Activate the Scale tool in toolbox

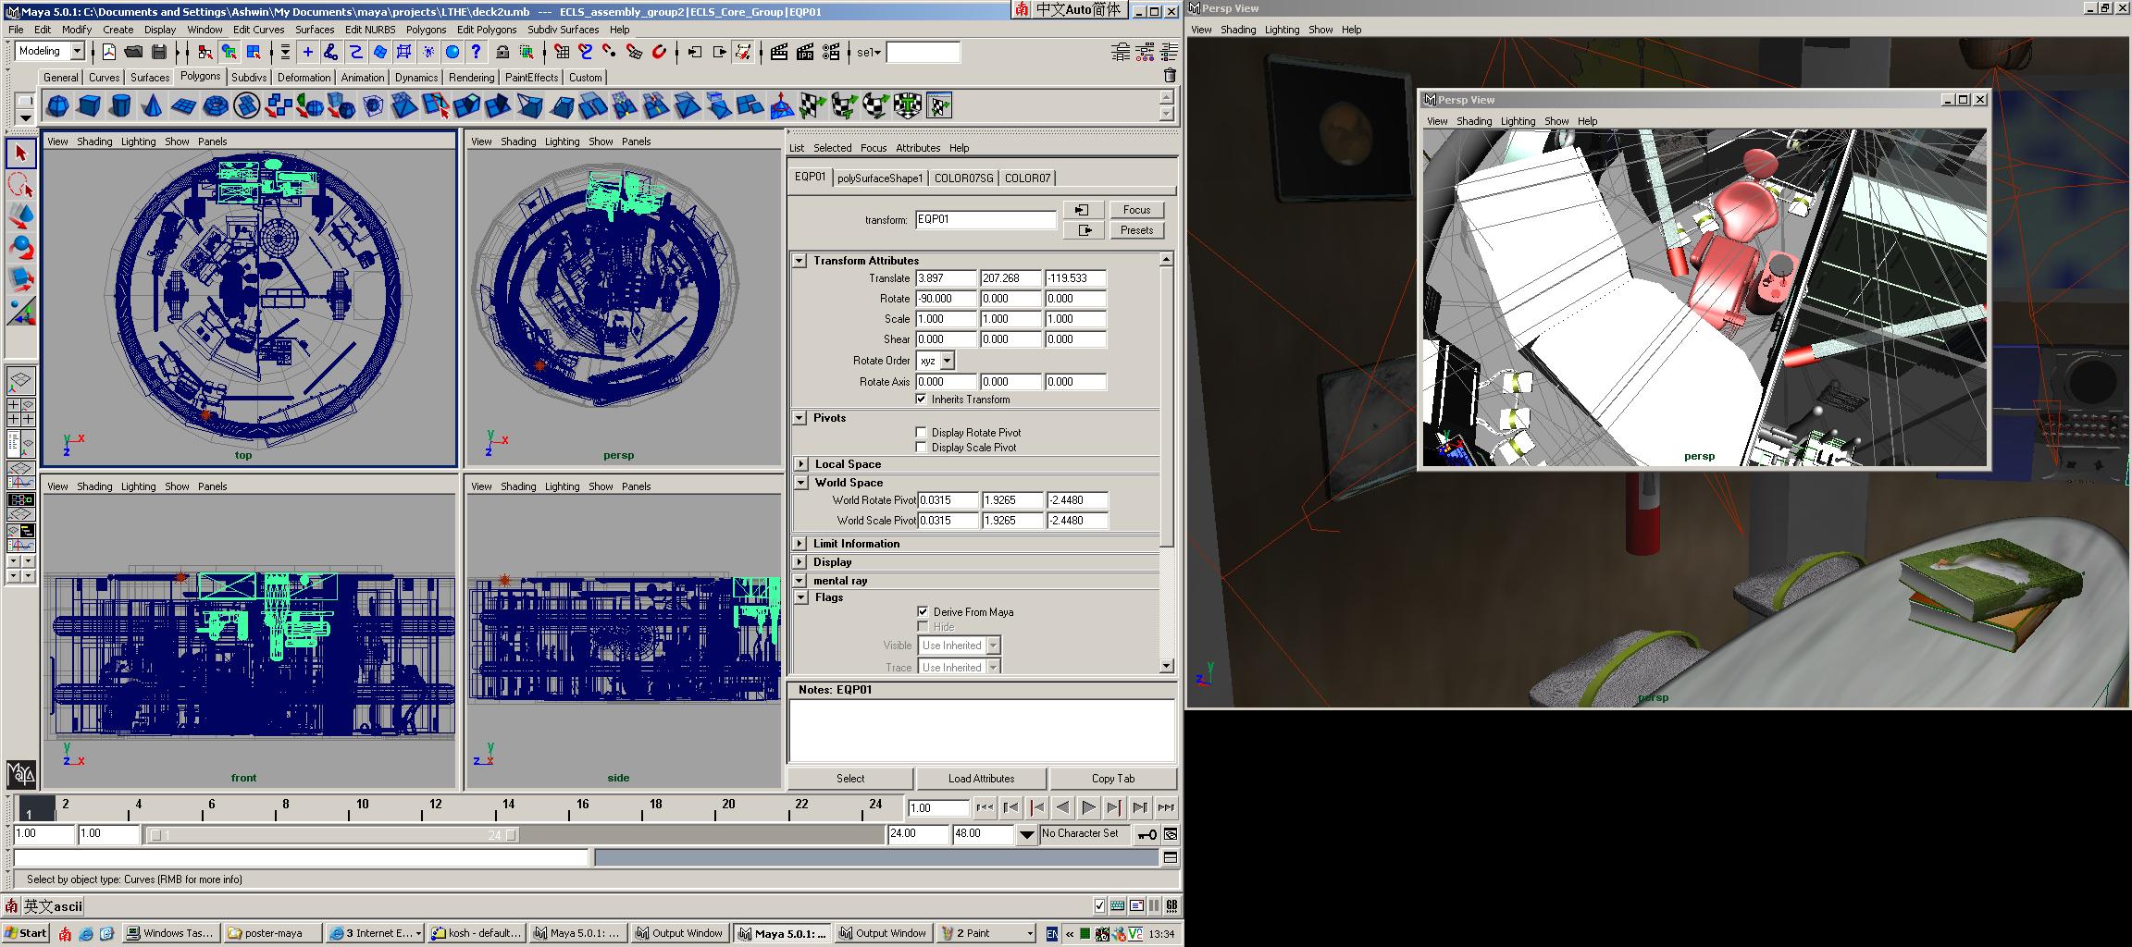pos(20,279)
